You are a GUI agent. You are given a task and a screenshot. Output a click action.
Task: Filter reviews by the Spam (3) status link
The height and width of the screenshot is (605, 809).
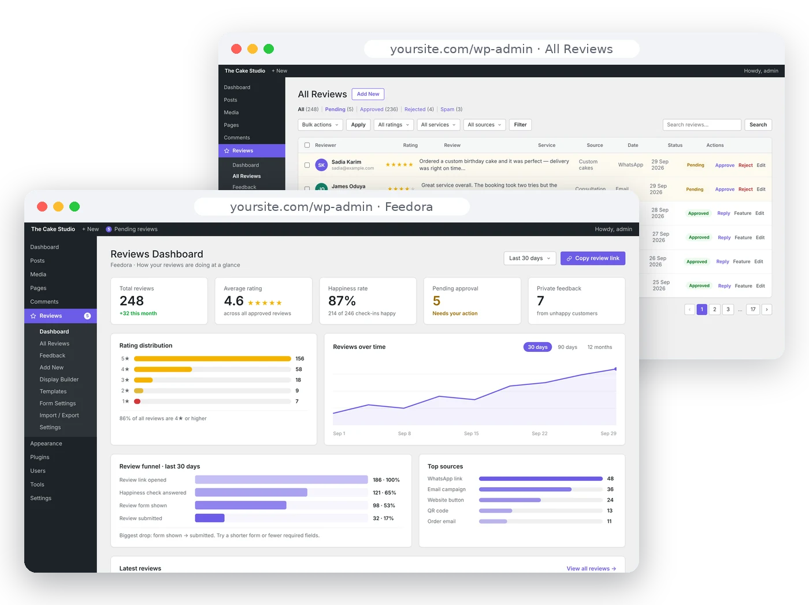pos(451,109)
